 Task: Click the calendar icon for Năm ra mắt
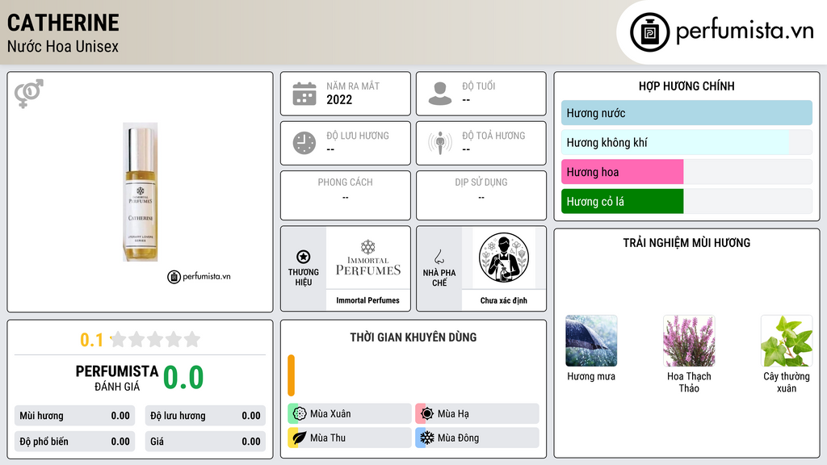point(304,94)
